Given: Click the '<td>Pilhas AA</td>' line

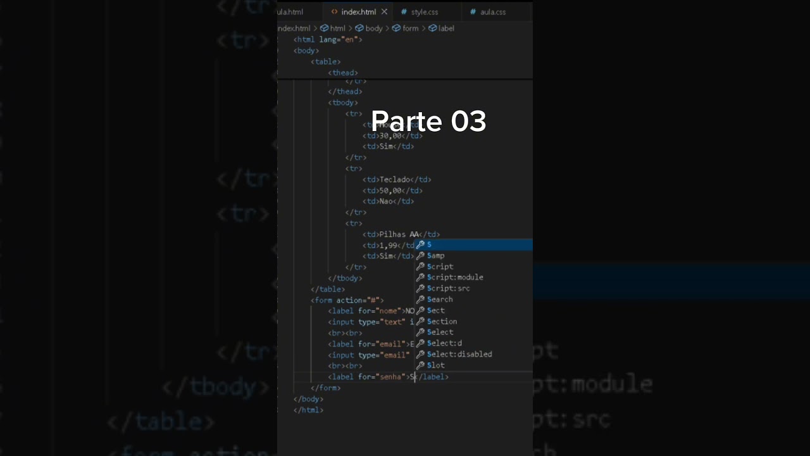Looking at the screenshot, I should click(x=401, y=234).
